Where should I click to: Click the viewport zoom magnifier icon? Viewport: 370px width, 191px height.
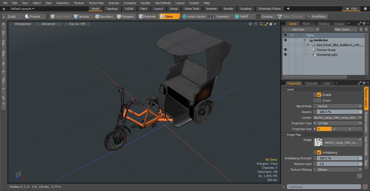261,24
